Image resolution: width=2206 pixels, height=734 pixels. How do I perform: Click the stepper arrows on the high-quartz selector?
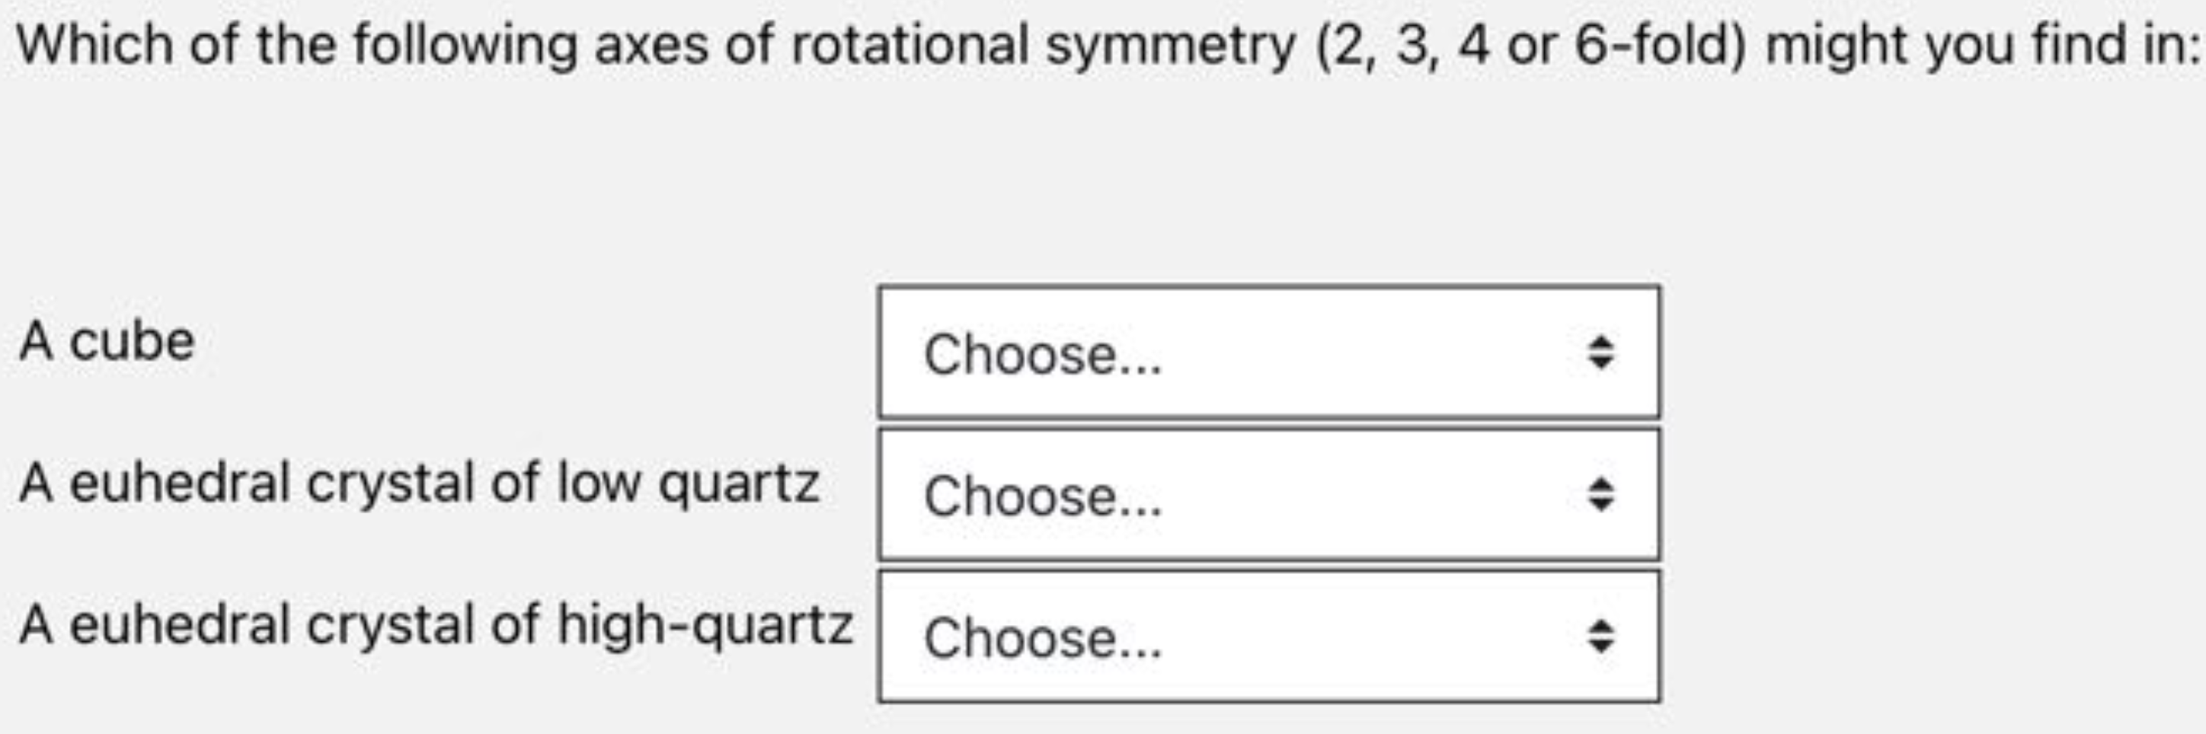point(1602,638)
